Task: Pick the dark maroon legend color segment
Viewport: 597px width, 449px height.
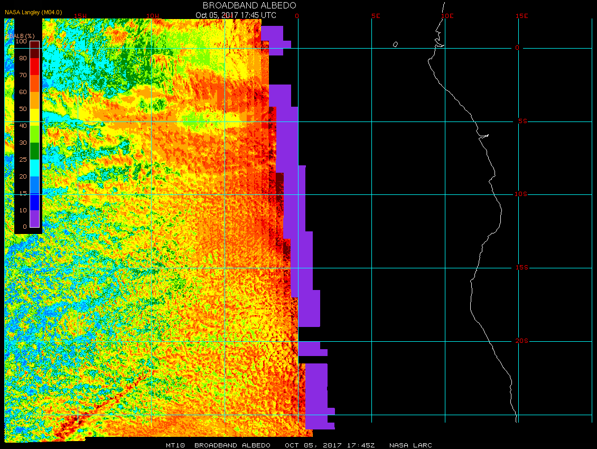Action: [35, 50]
